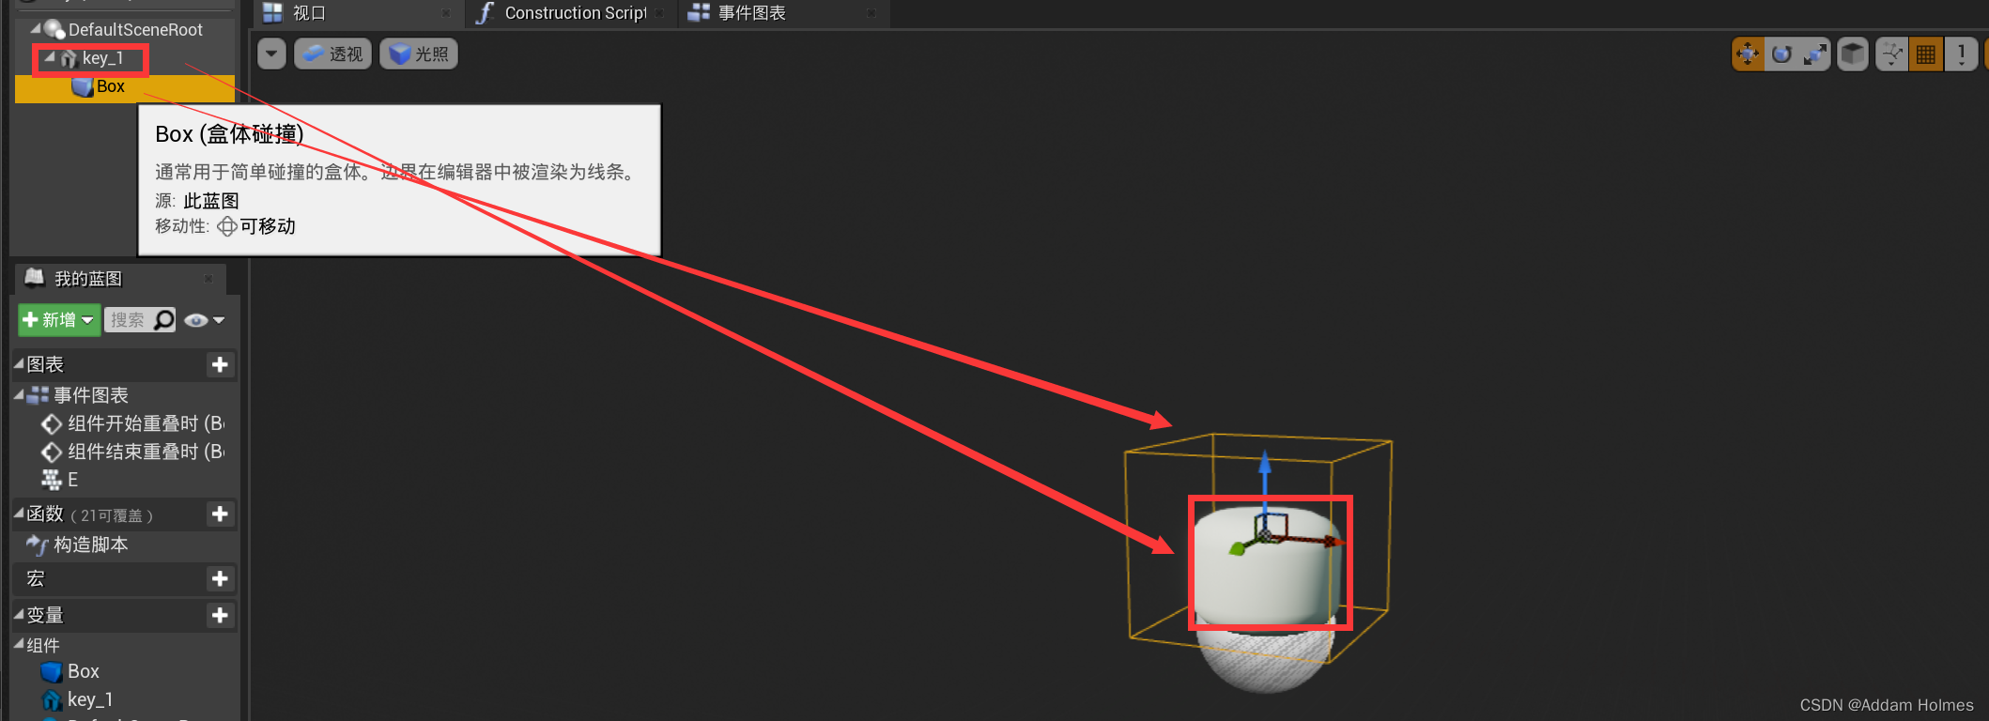Open the 事件图表 entry in My Blueprint
Screen dimensions: 1989x721
click(x=91, y=395)
